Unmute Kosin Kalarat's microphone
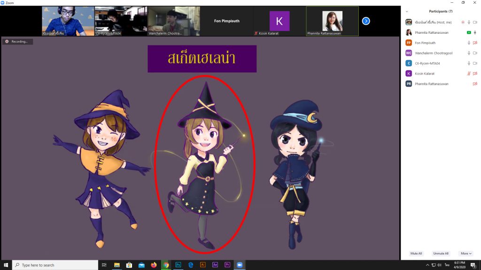 [469, 74]
